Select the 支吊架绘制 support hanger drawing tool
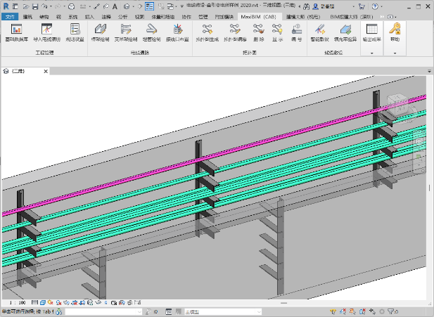The image size is (434, 317). click(x=127, y=31)
